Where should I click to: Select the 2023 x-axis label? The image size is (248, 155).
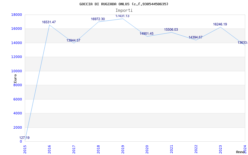click(220, 149)
